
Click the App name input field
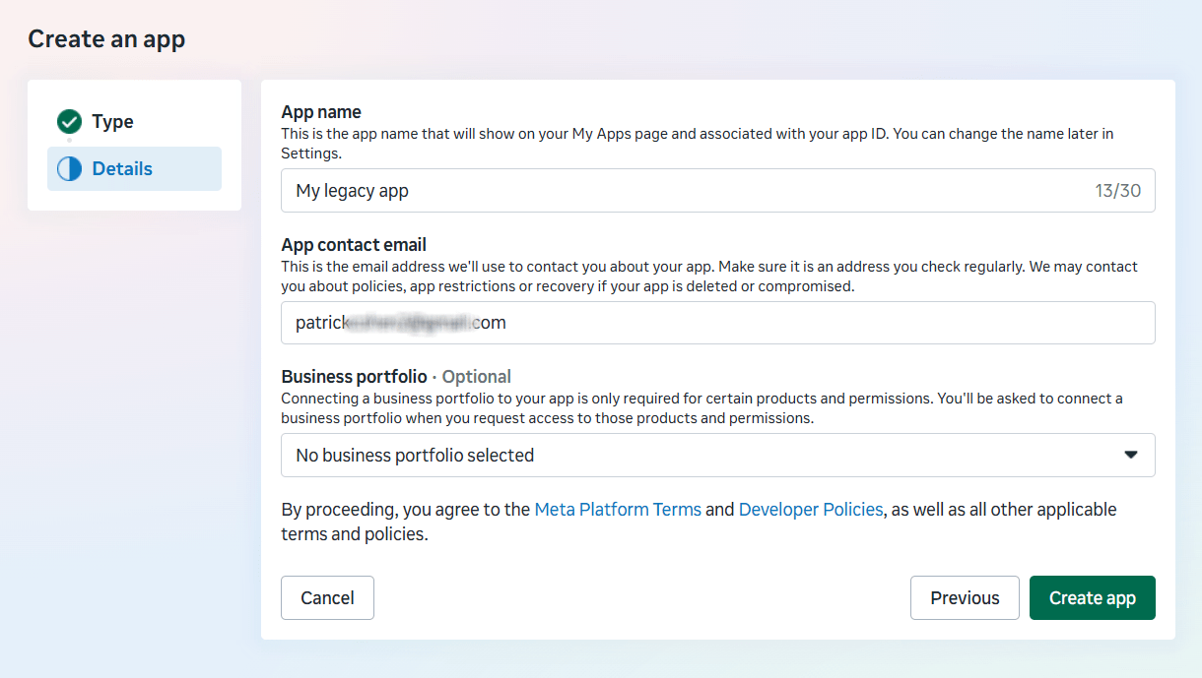tap(717, 191)
